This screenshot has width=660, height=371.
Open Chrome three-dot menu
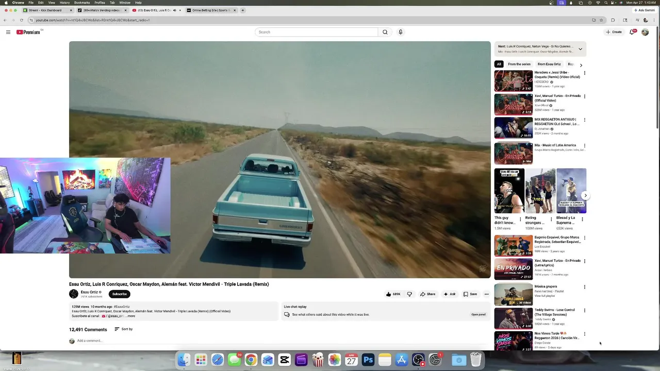point(655,20)
